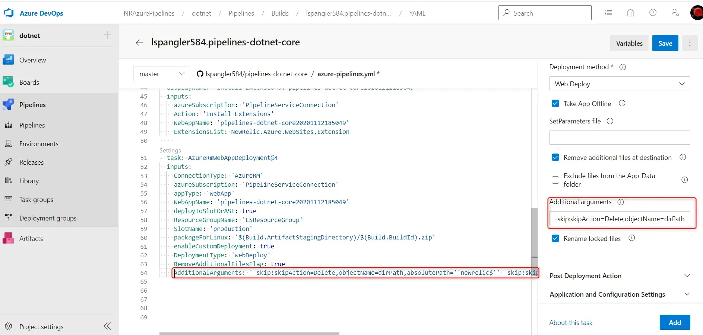The height and width of the screenshot is (335, 703).
Task: Toggle the Take App Offline checkbox
Action: (555, 103)
